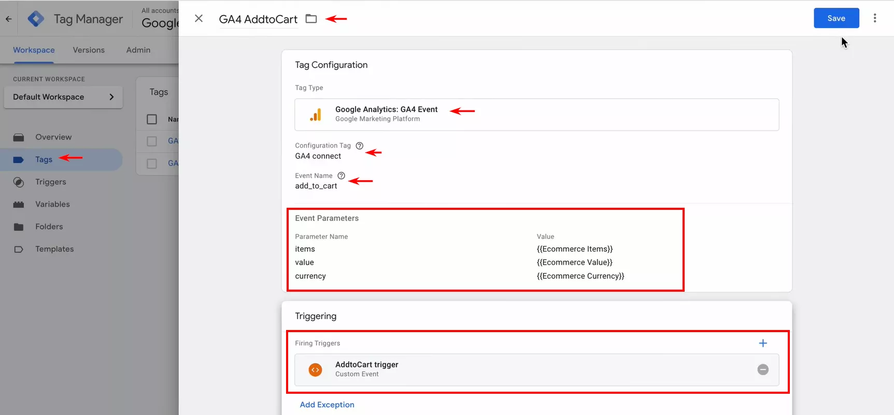Click the Tag Manager diamond logo
This screenshot has width=894, height=415.
pos(36,19)
